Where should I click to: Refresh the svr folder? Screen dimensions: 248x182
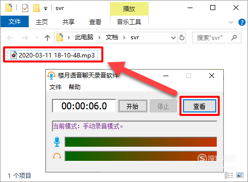click(x=181, y=38)
